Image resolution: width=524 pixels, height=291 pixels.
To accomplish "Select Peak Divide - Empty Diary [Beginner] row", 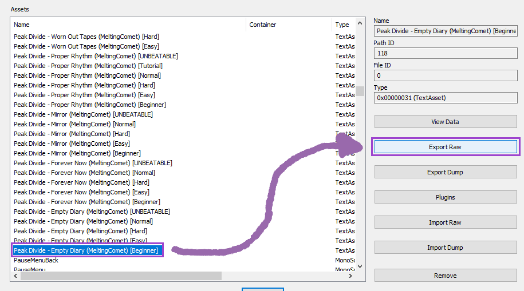I will (x=86, y=250).
